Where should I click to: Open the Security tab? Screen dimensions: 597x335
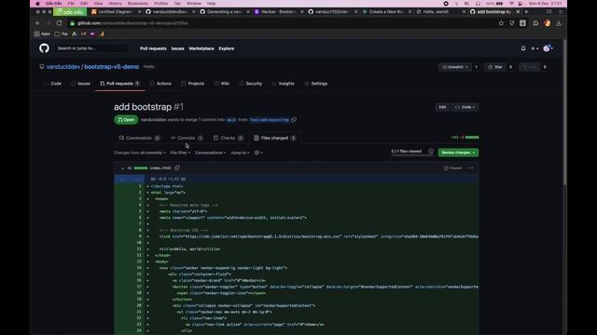[x=251, y=84]
